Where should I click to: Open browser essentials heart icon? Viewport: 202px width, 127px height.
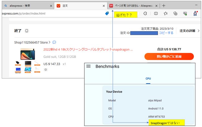(x=185, y=13)
